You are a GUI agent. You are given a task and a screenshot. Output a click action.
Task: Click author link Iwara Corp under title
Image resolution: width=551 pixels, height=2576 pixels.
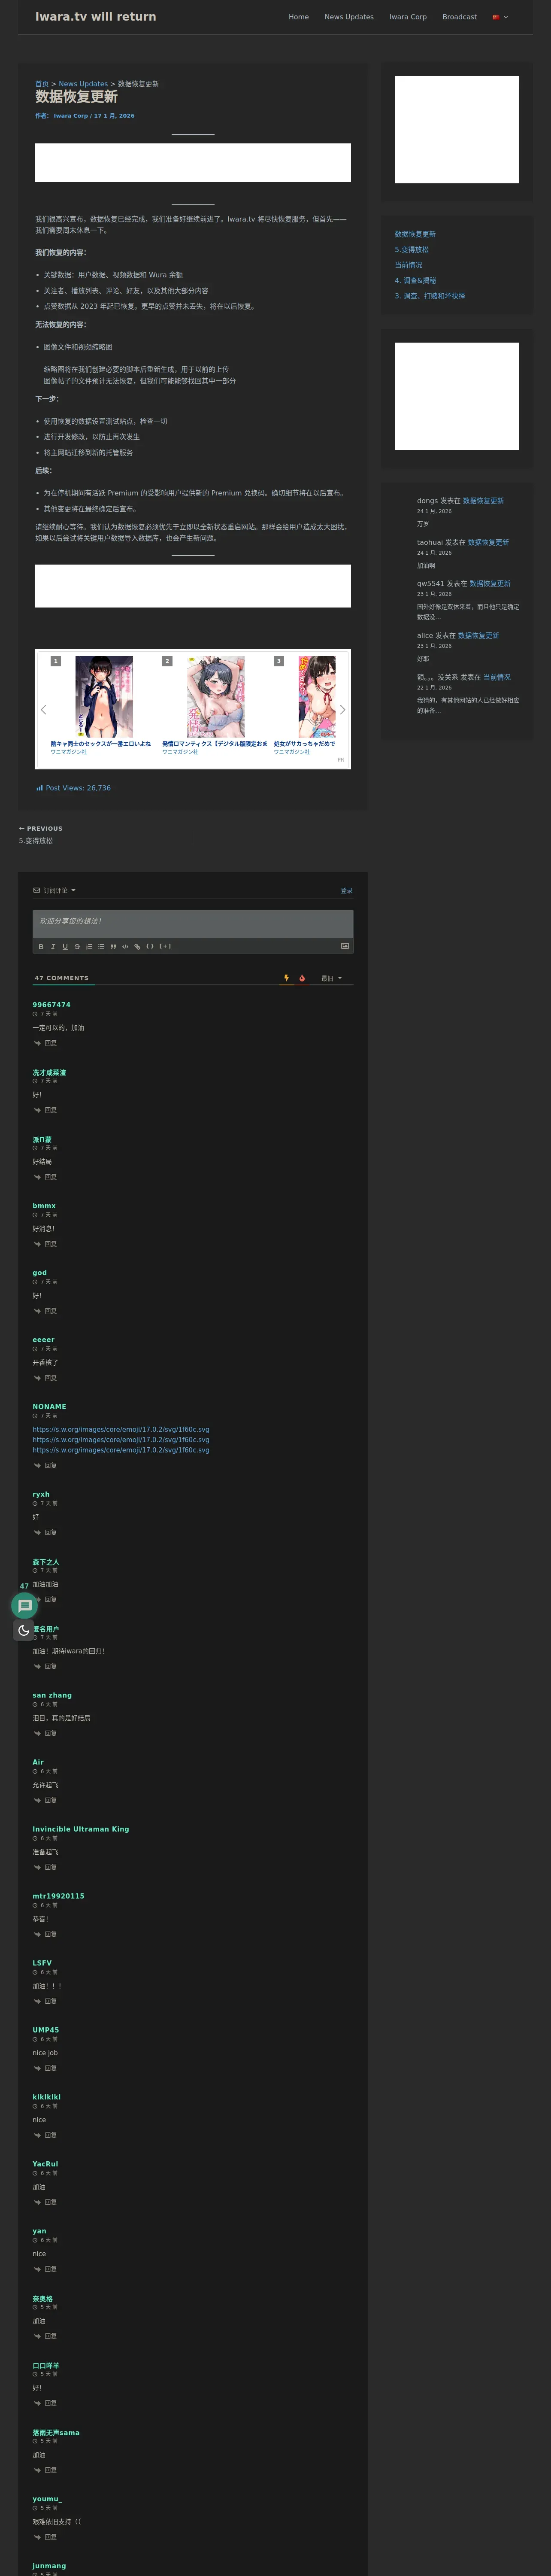click(x=70, y=116)
